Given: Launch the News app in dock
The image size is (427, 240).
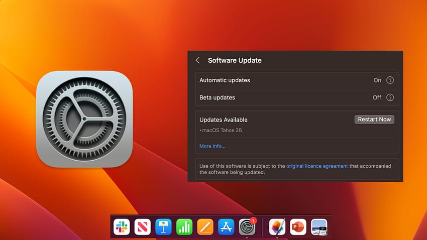Looking at the screenshot, I should pyautogui.click(x=143, y=226).
